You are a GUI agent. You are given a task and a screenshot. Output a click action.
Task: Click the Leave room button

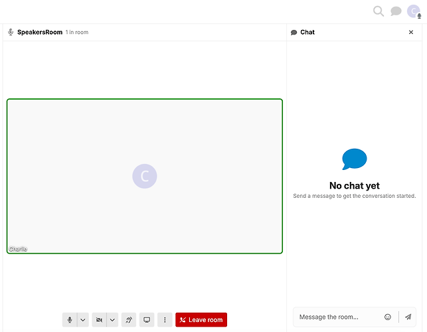coord(201,320)
